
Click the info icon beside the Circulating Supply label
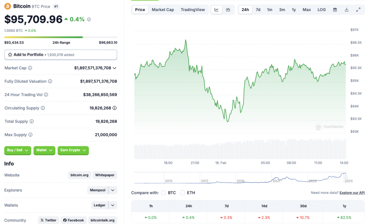tap(43, 108)
